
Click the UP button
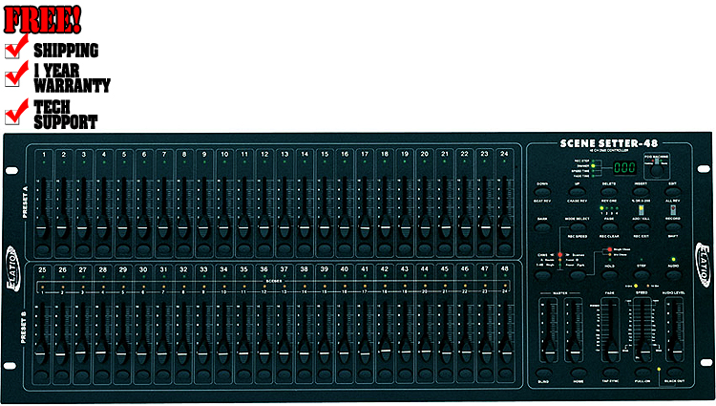coord(578,191)
